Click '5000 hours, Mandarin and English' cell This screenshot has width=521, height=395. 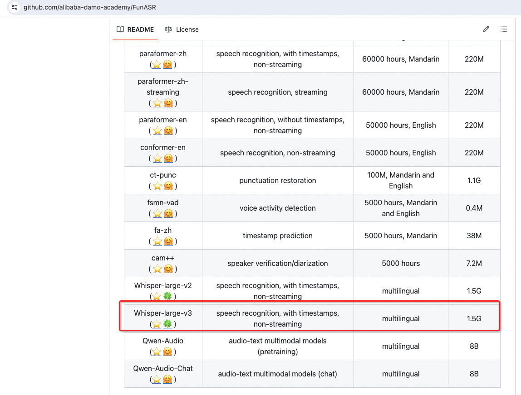(401, 208)
